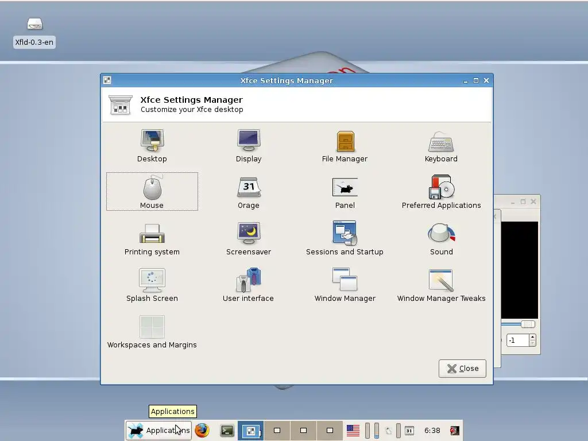
Task: Click the logout icon in the panel
Action: coord(455,431)
